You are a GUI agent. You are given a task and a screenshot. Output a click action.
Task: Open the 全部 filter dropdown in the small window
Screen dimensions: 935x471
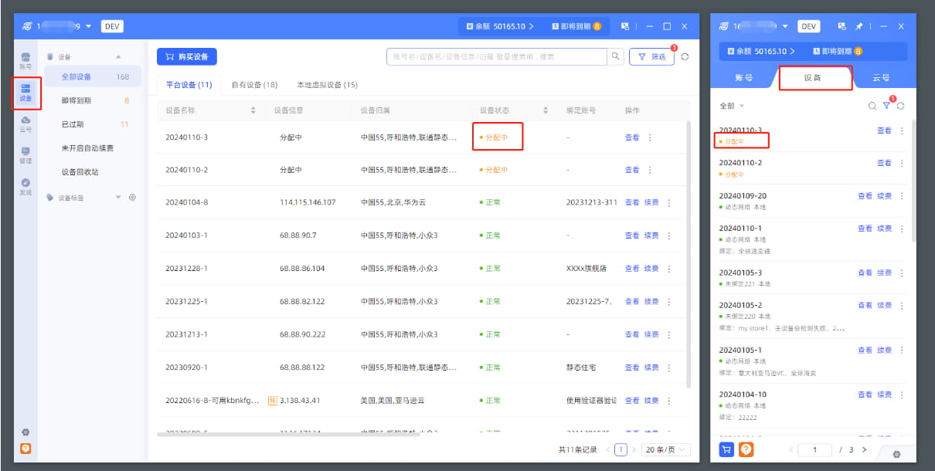[732, 106]
